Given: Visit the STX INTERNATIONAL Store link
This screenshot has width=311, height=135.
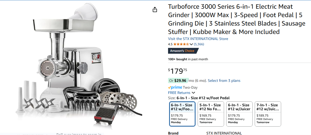Looking at the screenshot, I should [198, 39].
